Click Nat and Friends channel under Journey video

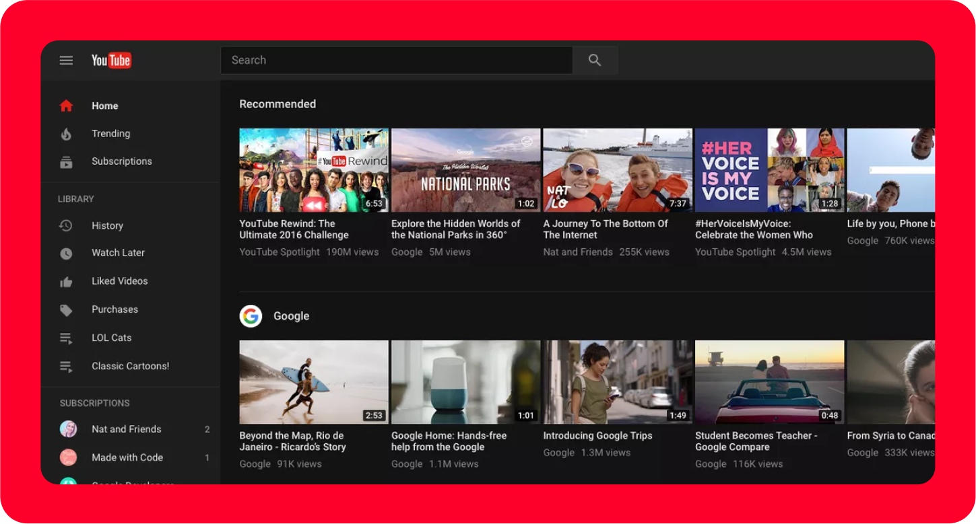[578, 252]
